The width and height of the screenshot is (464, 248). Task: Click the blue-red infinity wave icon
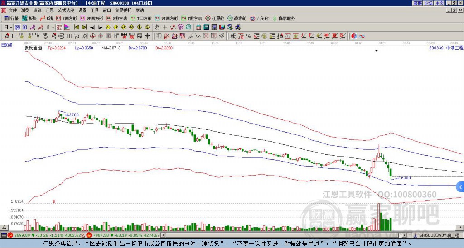click(x=362, y=36)
